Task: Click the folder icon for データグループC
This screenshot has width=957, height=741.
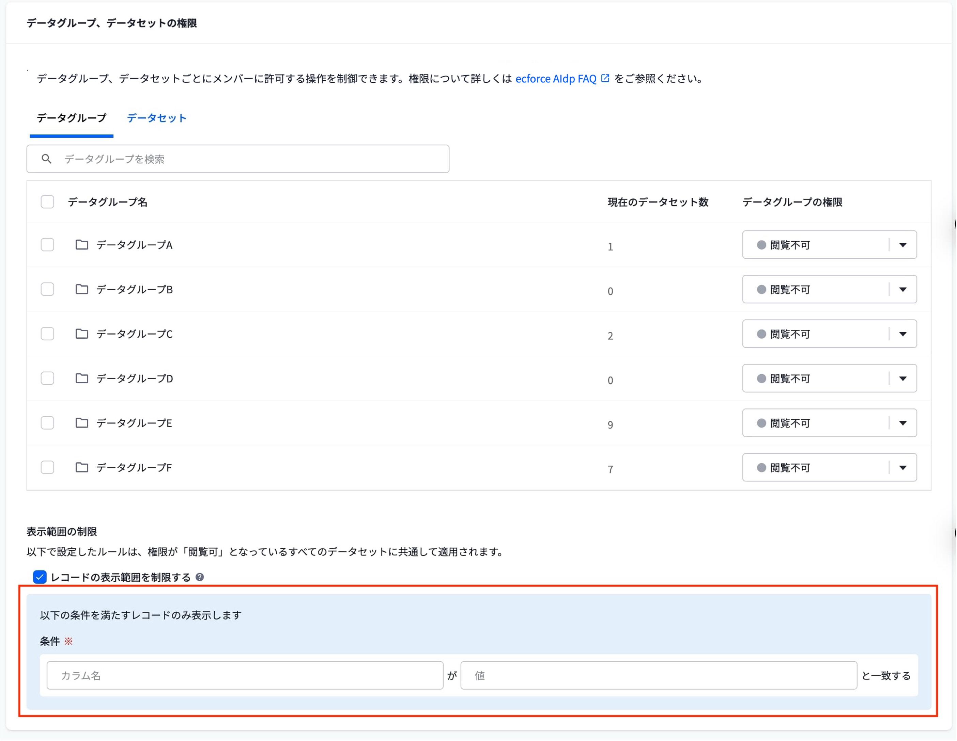Action: coord(81,334)
